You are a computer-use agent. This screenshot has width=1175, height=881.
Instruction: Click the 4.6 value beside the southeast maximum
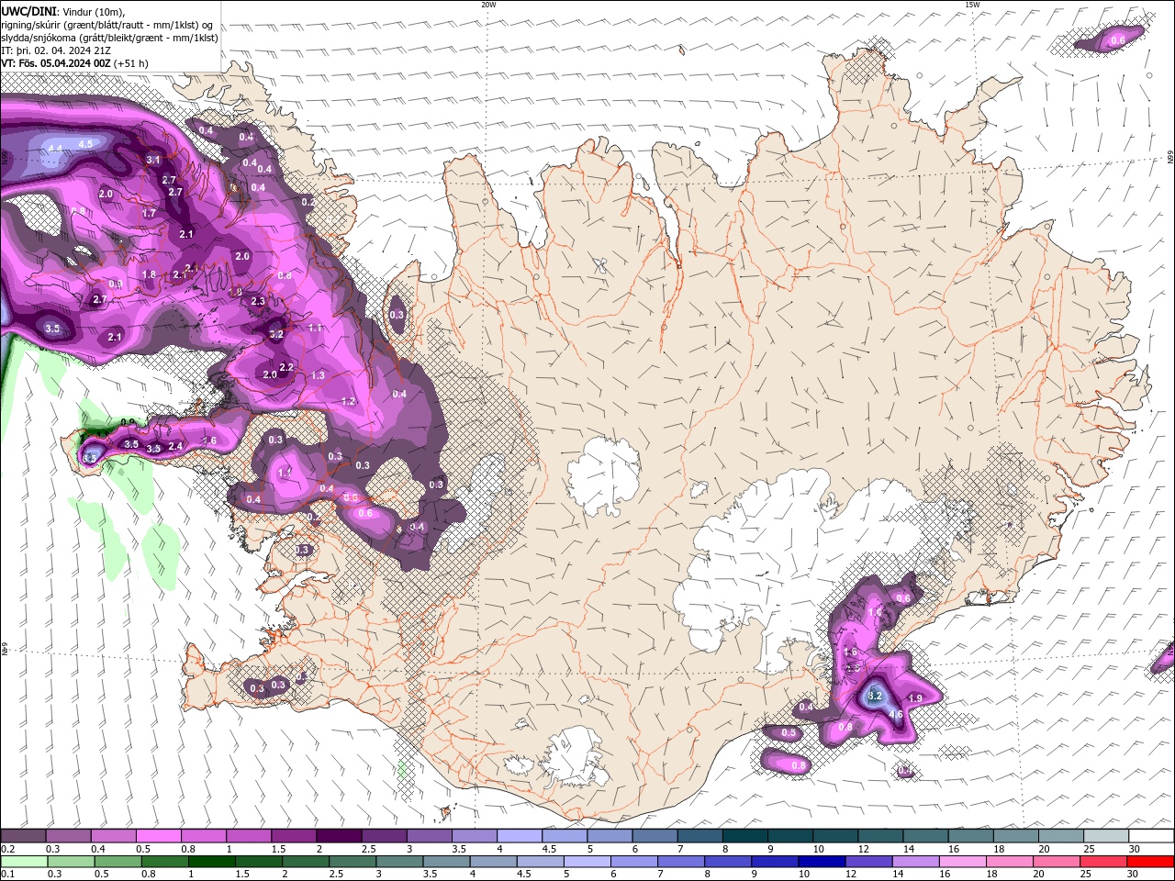coord(896,714)
